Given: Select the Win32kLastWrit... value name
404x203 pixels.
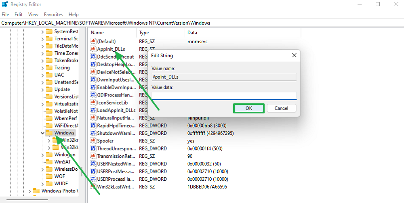Looking at the screenshot, I should click(116, 186).
